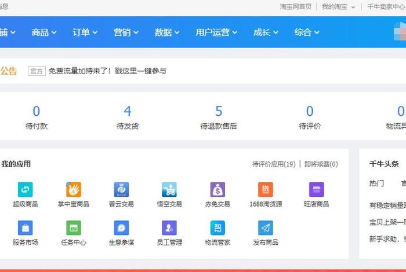The width and height of the screenshot is (406, 272).
Task: Expand the 成长 menu
Action: coord(266,32)
